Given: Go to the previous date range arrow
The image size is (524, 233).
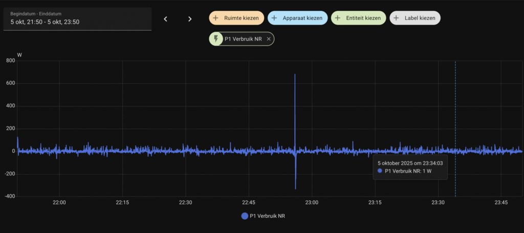Looking at the screenshot, I should click(165, 19).
